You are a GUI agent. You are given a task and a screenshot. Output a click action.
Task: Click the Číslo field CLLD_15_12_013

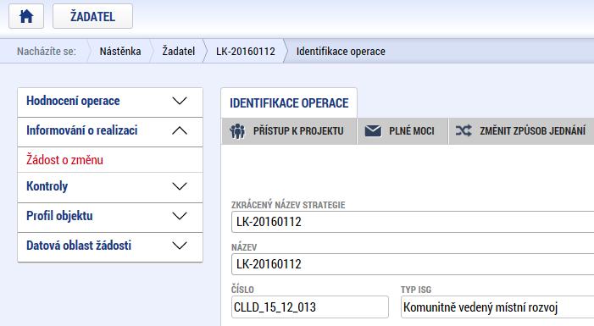pos(310,307)
